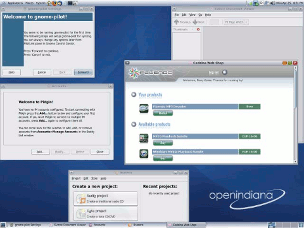The width and height of the screenshot is (304, 228).
Task: Click the MPEG Playback Bundle product icon
Action: [x=144, y=138]
